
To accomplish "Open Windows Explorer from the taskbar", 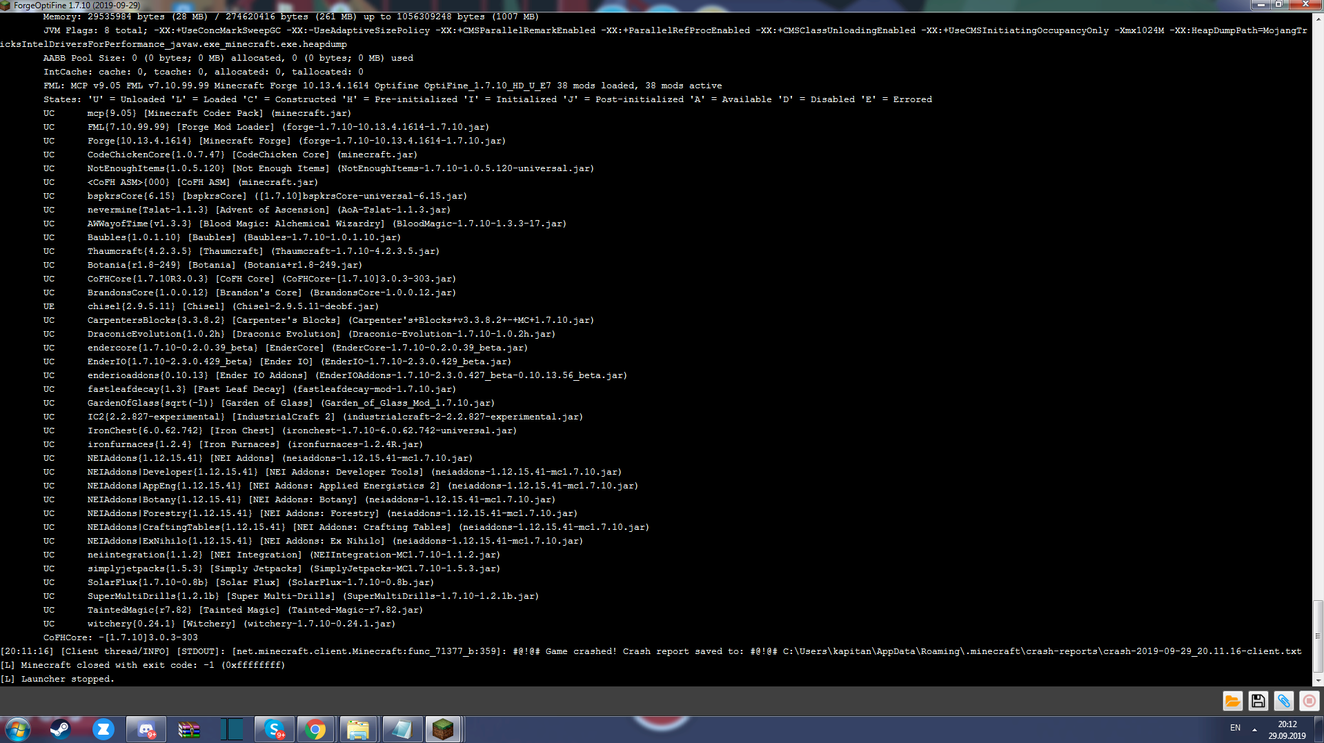I will pos(357,729).
